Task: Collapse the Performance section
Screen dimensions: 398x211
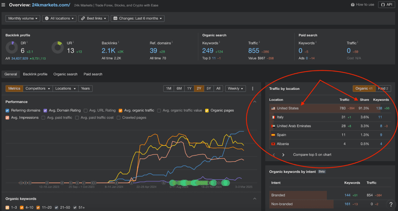Action: click(x=255, y=102)
